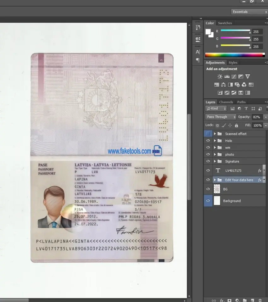This screenshot has height=302, width=268.
Task: Open the Swatches tab
Action: pos(225,23)
